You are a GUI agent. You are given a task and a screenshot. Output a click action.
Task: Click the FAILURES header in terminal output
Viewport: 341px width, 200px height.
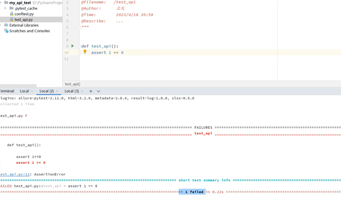203,128
